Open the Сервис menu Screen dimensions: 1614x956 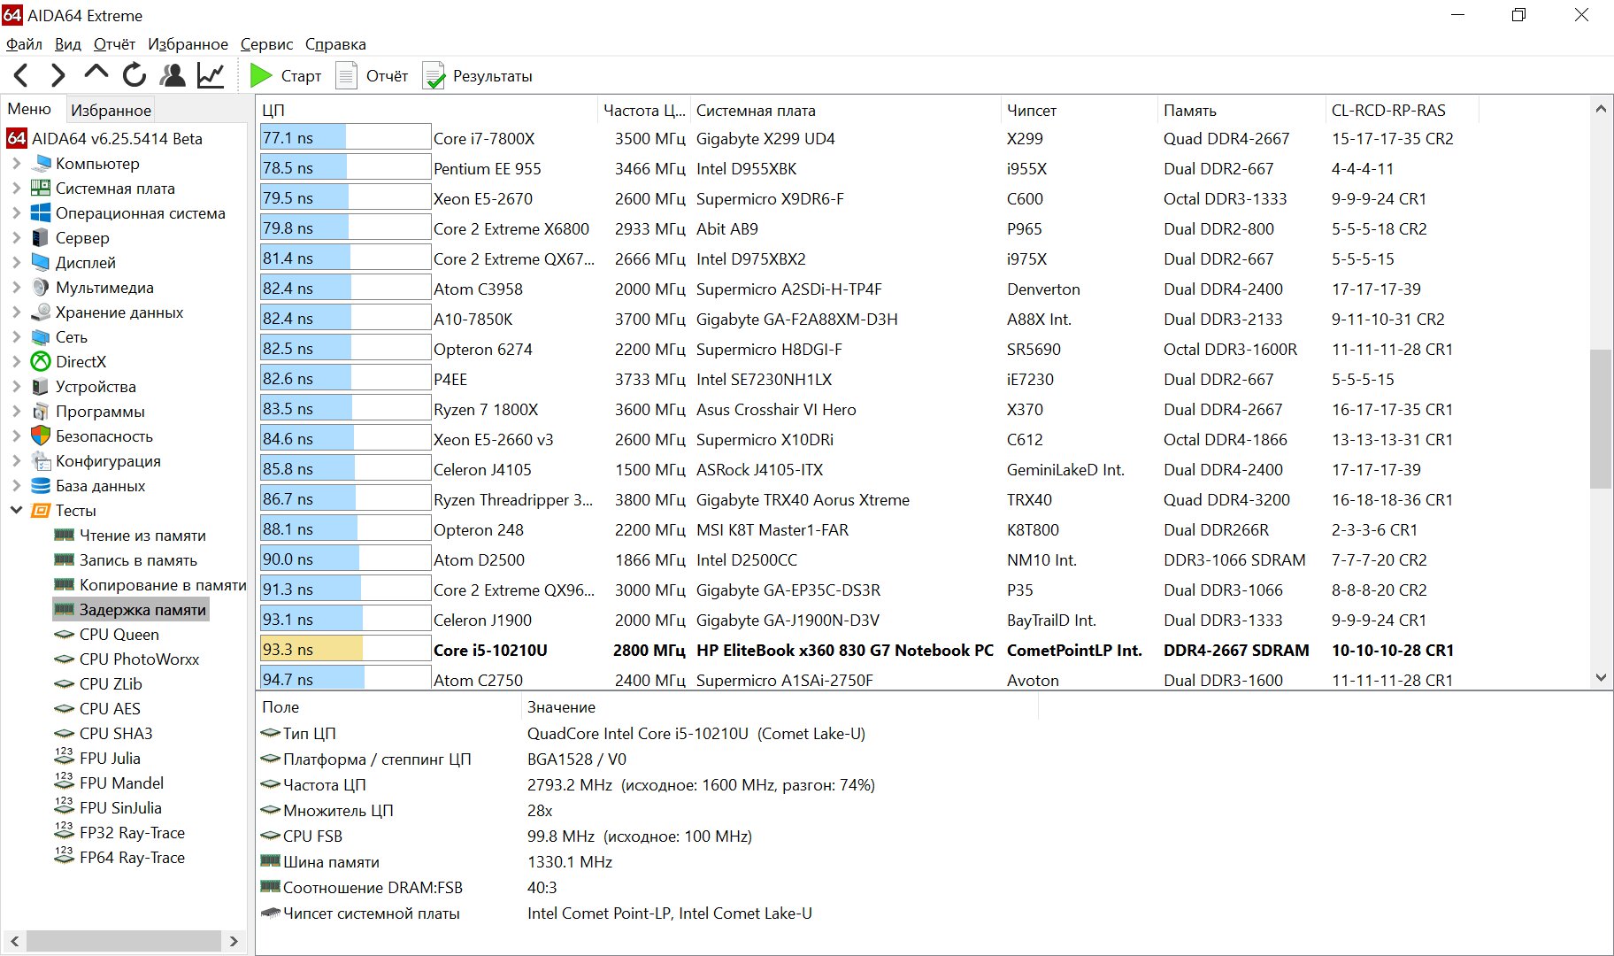[x=266, y=44]
